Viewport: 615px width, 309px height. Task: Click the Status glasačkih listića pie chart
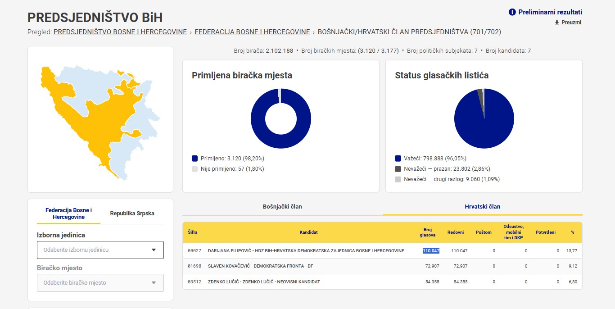point(484,118)
